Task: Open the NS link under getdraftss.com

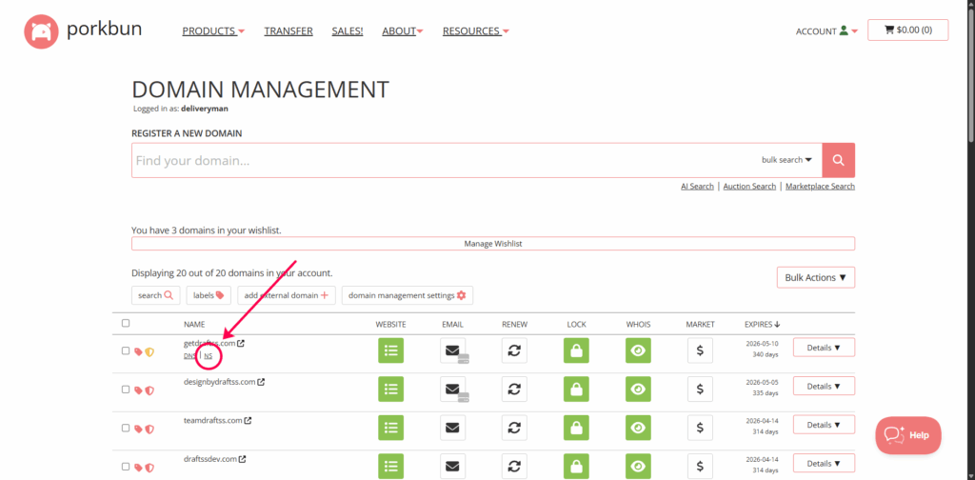Action: pos(209,356)
